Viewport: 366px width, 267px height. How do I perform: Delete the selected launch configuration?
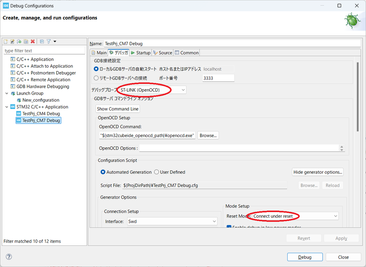pos(33,42)
